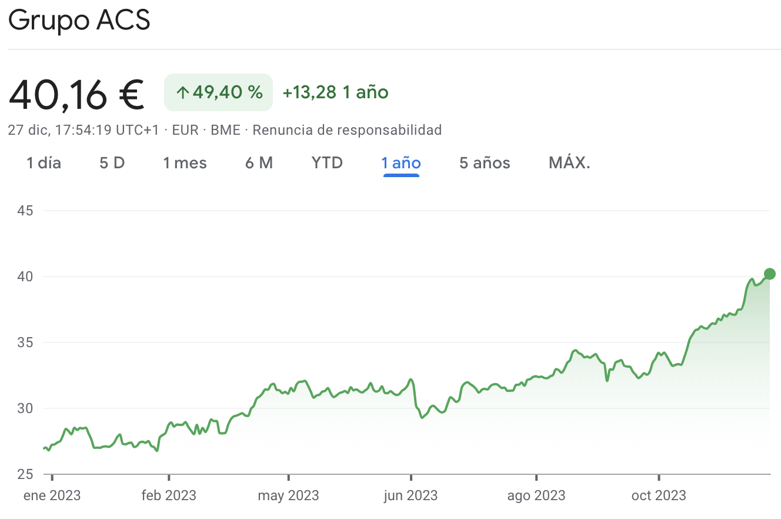Screen dimensions: 781x519
Task: Click the feb 2023 axis label
Action: 169,495
